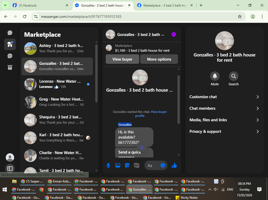Open Chrome profile account icon
The image size is (268, 200).
[253, 17]
